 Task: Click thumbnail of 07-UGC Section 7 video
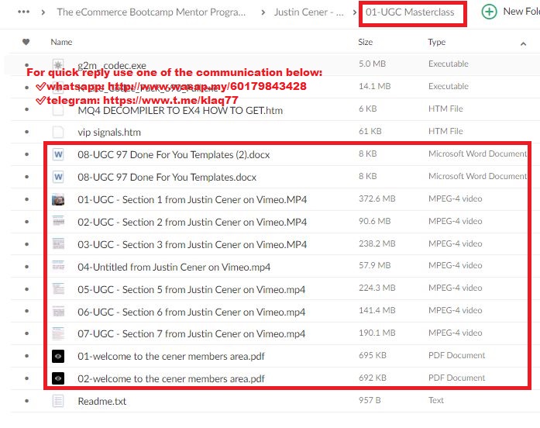click(58, 333)
